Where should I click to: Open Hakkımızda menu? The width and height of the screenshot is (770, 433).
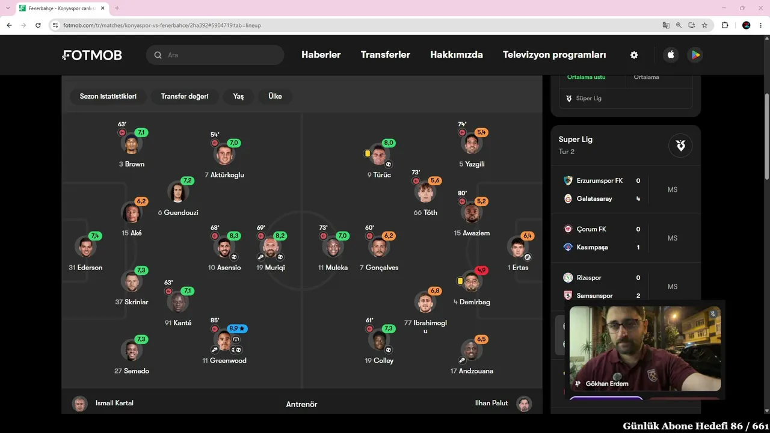point(457,55)
